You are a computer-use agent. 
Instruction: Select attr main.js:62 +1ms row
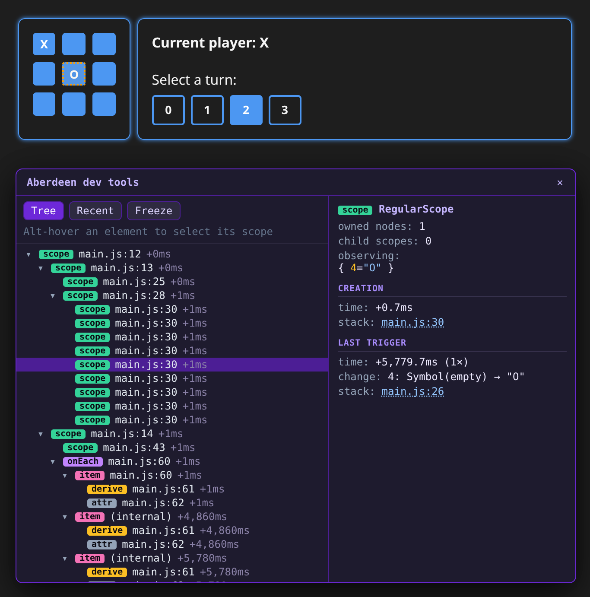pos(172,503)
